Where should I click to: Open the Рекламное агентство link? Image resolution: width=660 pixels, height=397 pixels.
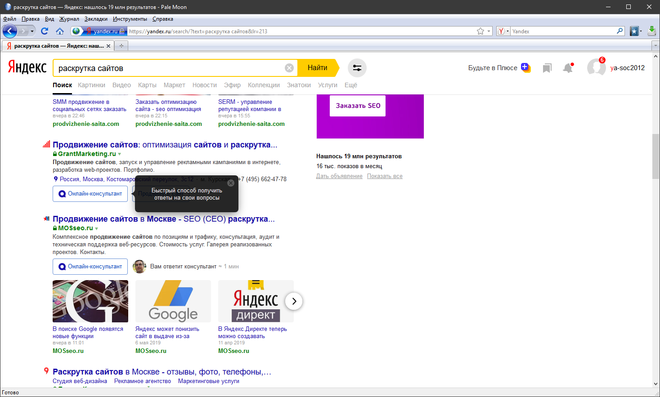tap(143, 381)
